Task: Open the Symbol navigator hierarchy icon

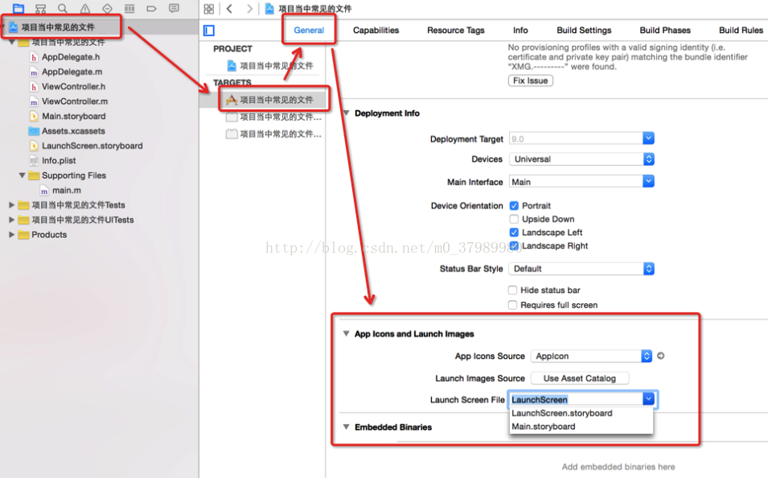Action: tap(40, 8)
